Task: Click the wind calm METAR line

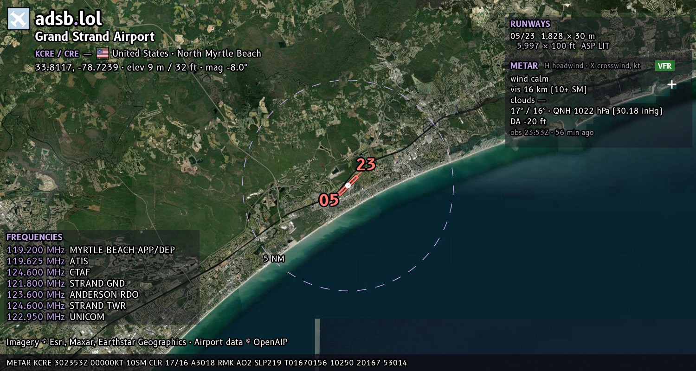Action: coord(529,79)
